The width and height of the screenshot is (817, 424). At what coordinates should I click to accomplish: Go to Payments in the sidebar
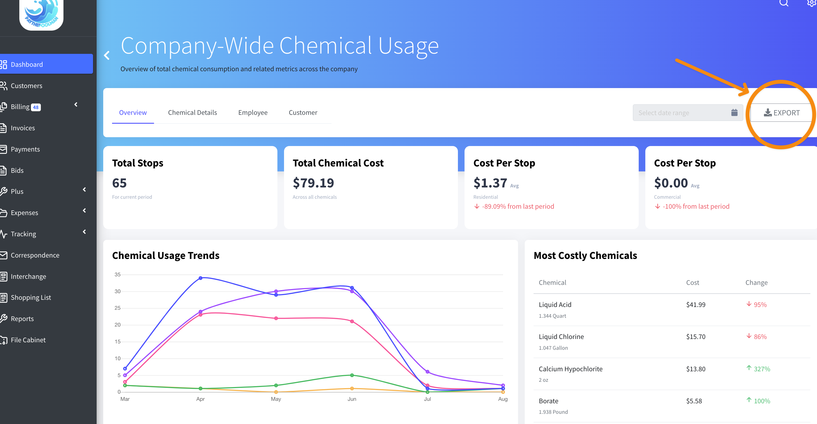pyautogui.click(x=25, y=149)
